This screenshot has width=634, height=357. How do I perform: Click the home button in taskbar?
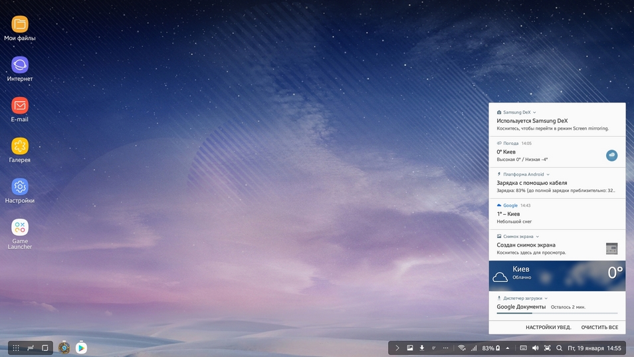pos(45,348)
